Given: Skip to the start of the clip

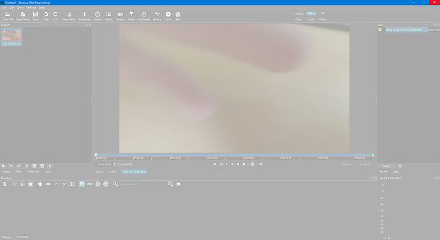Looking at the screenshot, I should pos(216,164).
